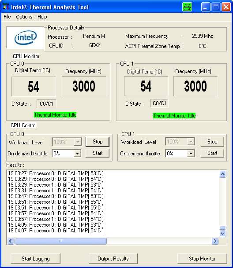Open the File menu
The image size is (233, 268).
7,17
